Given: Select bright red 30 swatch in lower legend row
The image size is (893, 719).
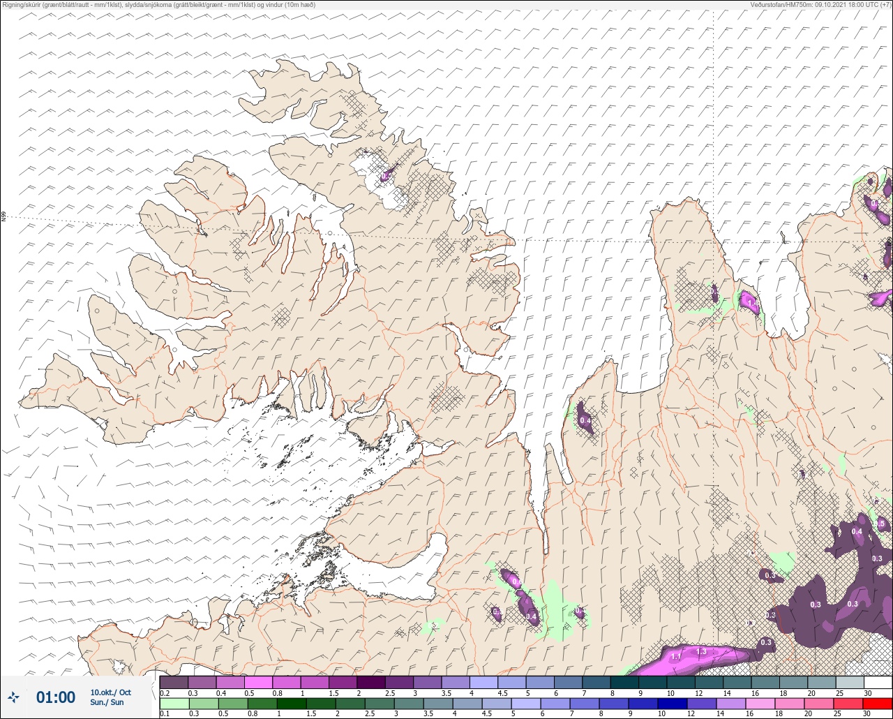Looking at the screenshot, I should click(878, 703).
